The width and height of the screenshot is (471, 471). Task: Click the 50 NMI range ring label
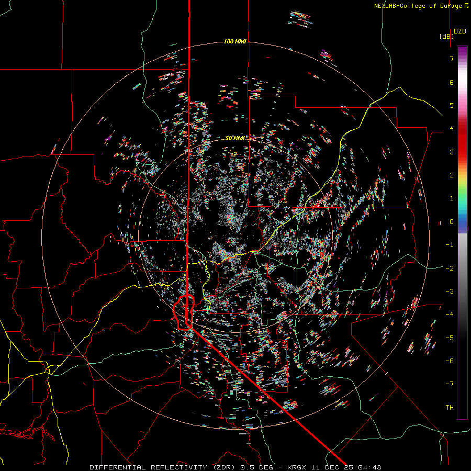click(x=235, y=138)
